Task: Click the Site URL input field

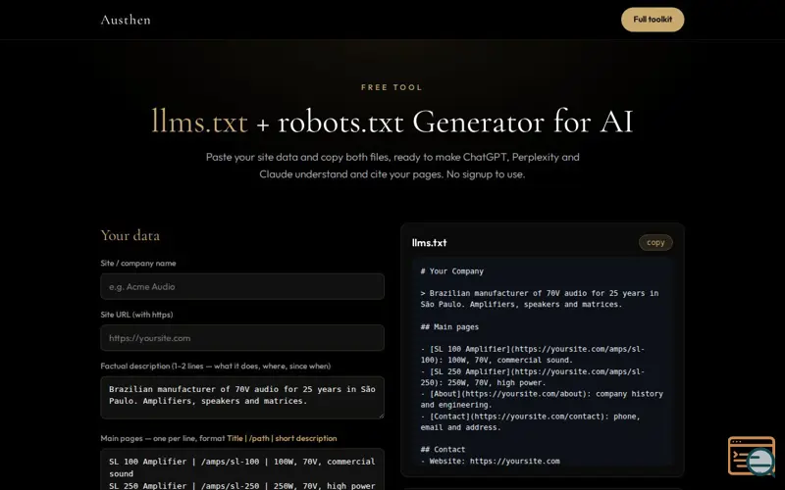Action: (242, 338)
